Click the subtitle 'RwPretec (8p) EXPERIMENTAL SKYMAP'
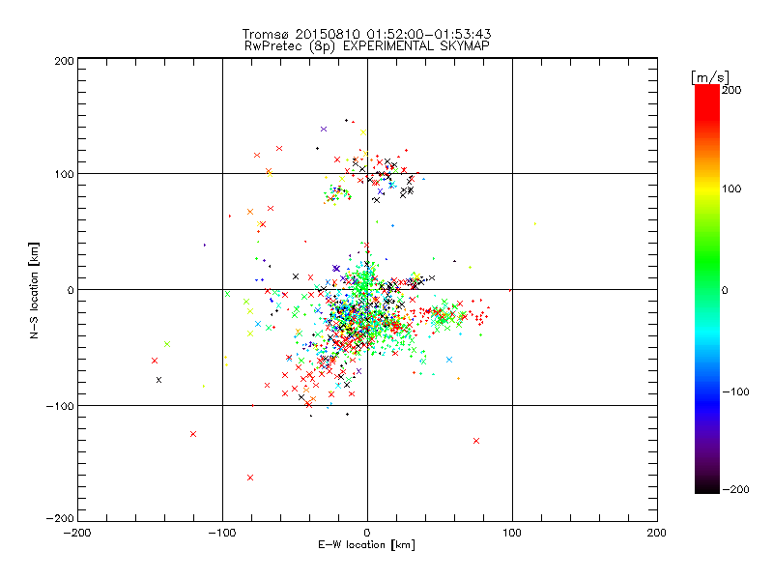This screenshot has width=773, height=580. tap(367, 46)
